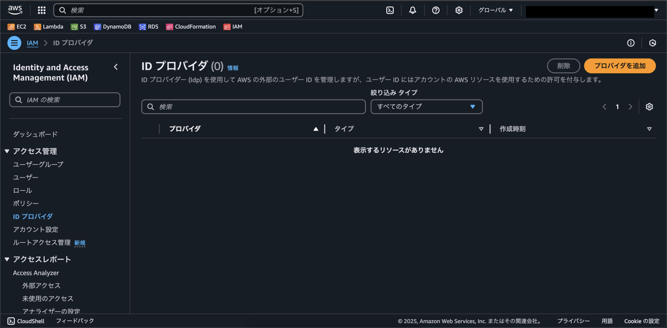Open the notifications bell

pyautogui.click(x=412, y=10)
